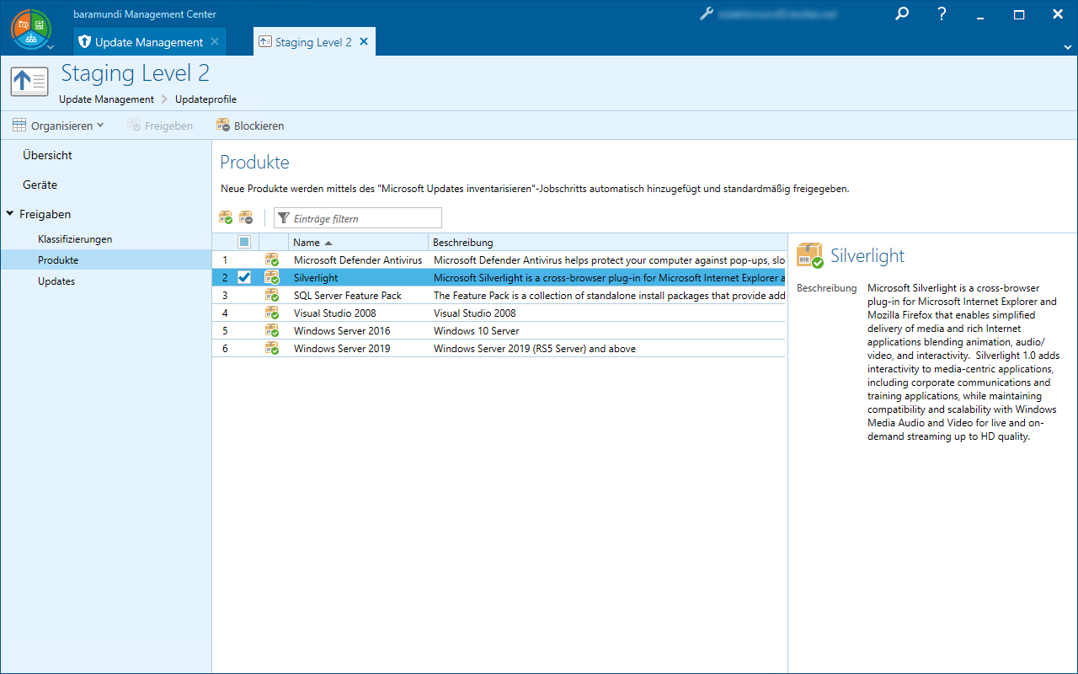Close the Staging Level 2 tab

364,42
